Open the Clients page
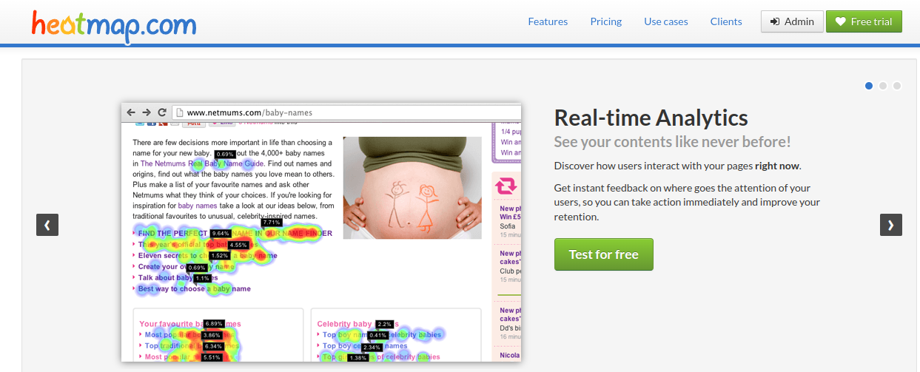 tap(726, 21)
